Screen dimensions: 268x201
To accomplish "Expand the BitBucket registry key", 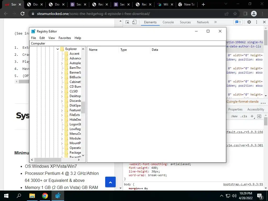I will tap(62, 77).
